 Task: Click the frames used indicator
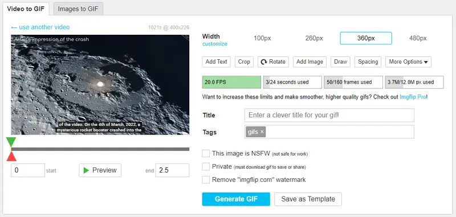click(x=353, y=82)
